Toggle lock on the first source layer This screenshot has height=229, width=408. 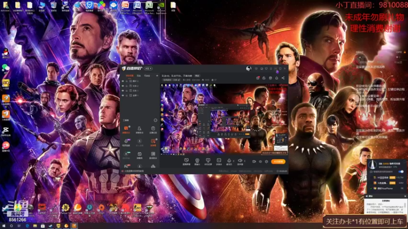point(126,81)
